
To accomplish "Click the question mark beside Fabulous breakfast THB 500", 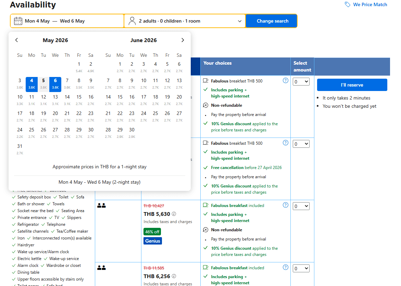I will pos(286,80).
